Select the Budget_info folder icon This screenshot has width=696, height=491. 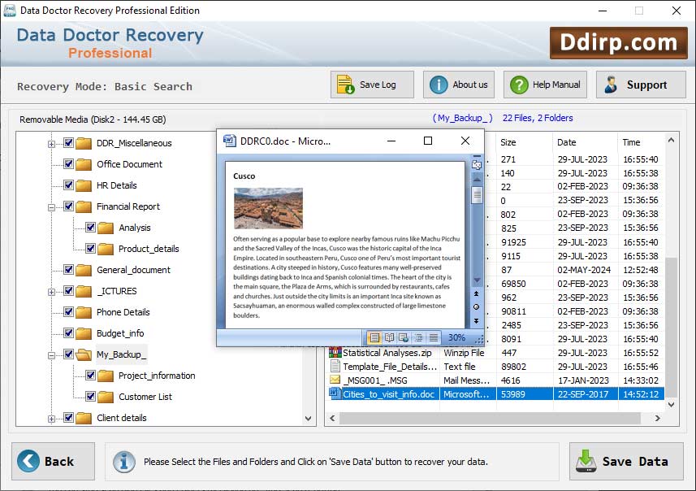84,333
